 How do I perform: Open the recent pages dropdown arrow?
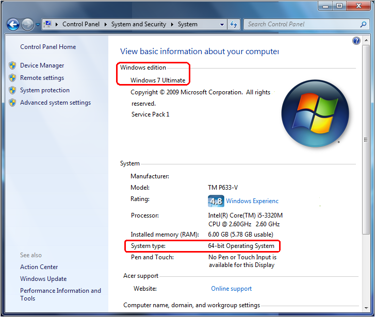point(38,25)
